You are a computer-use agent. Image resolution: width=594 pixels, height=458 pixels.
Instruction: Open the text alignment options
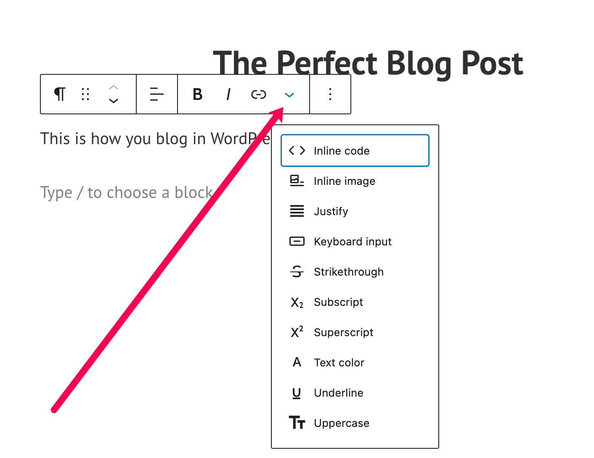click(x=156, y=94)
